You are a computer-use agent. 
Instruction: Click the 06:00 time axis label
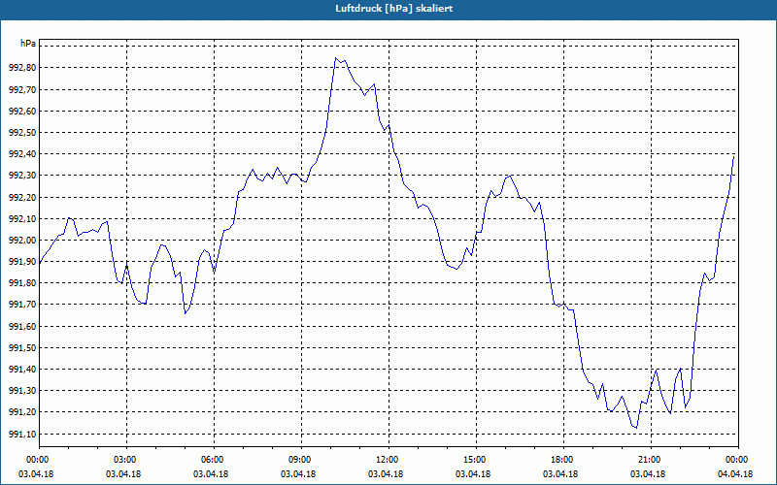pos(214,460)
